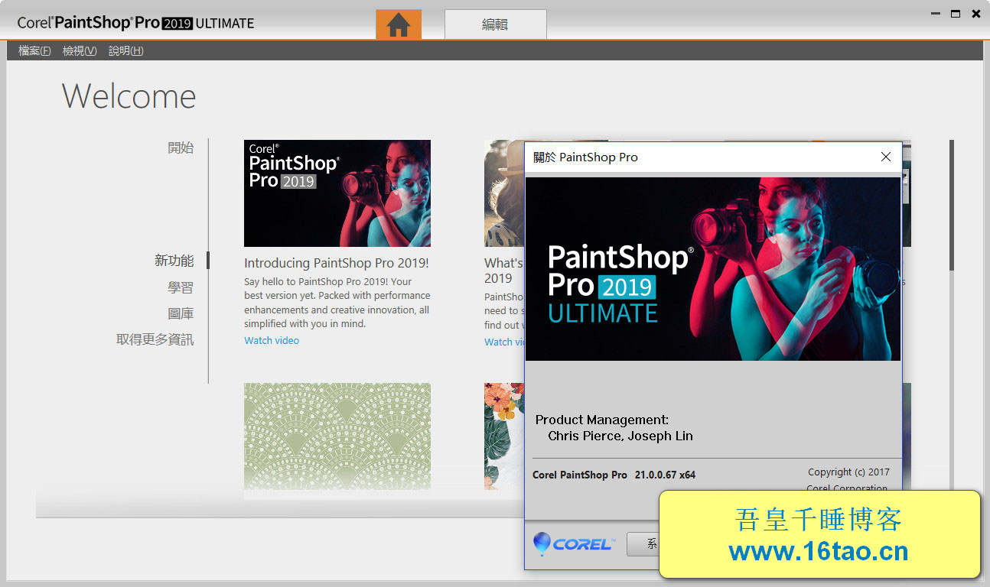Open the 說明 (Help) menu
Image resolution: width=990 pixels, height=587 pixels.
(x=125, y=50)
